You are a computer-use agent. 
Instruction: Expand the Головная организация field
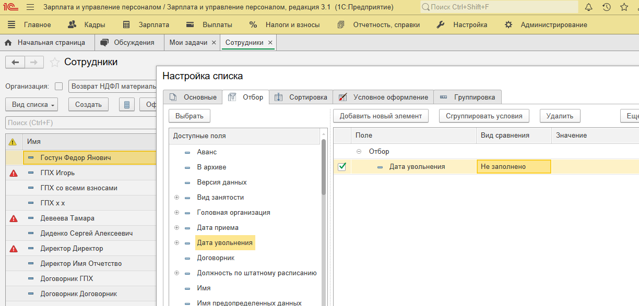pyautogui.click(x=176, y=213)
